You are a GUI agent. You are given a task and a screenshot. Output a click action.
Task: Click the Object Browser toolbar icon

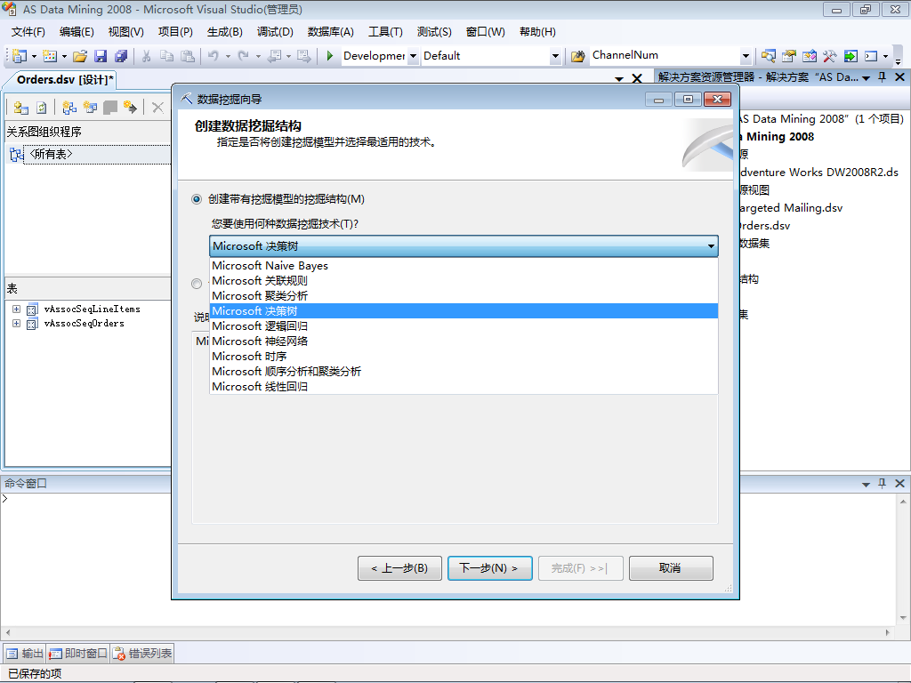[809, 56]
